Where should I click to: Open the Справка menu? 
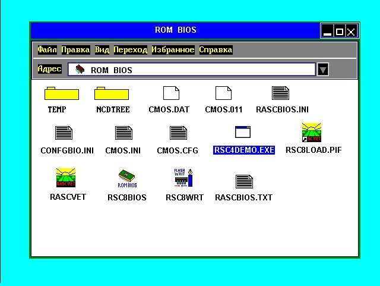coord(216,50)
